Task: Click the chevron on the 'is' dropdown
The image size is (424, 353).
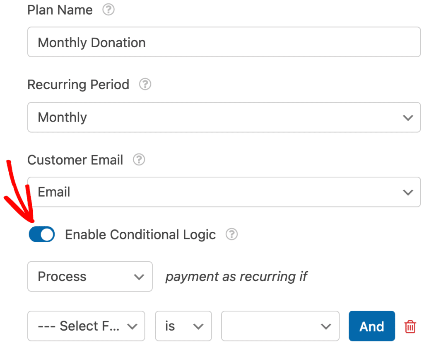Action: pyautogui.click(x=198, y=326)
